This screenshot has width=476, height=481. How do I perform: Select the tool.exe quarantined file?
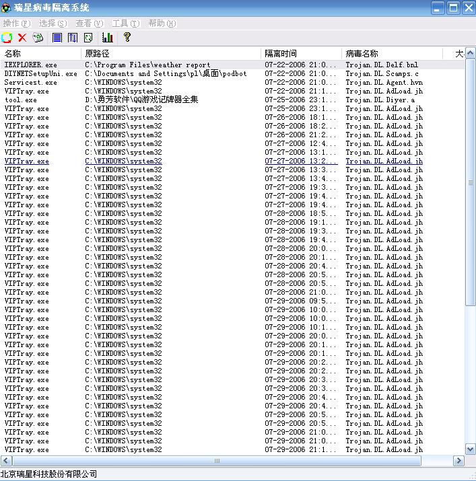(x=20, y=100)
